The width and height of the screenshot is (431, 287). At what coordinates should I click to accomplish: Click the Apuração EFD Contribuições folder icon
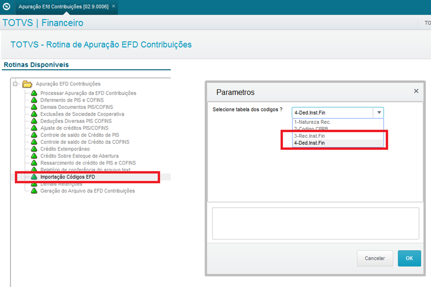(x=27, y=83)
